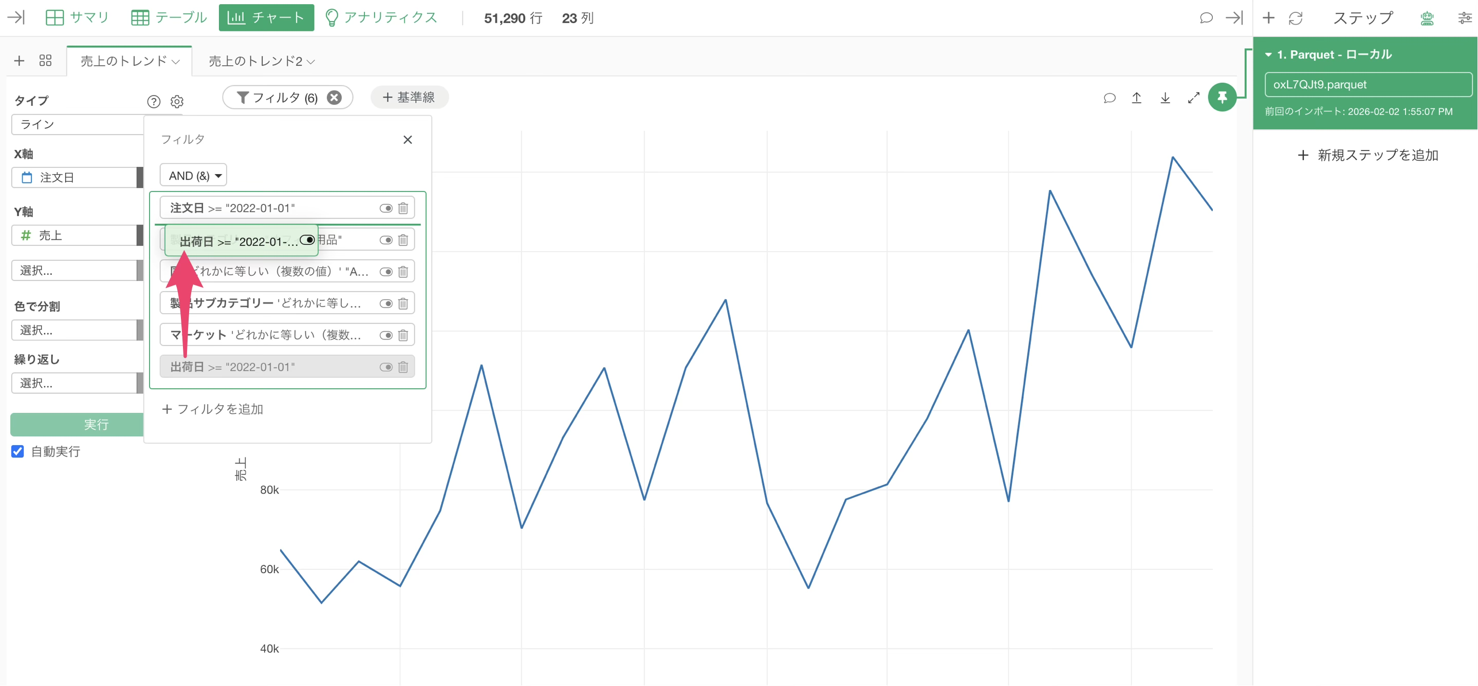Open chart settings gear icon
Screen dimensions: 1478x686
click(177, 102)
